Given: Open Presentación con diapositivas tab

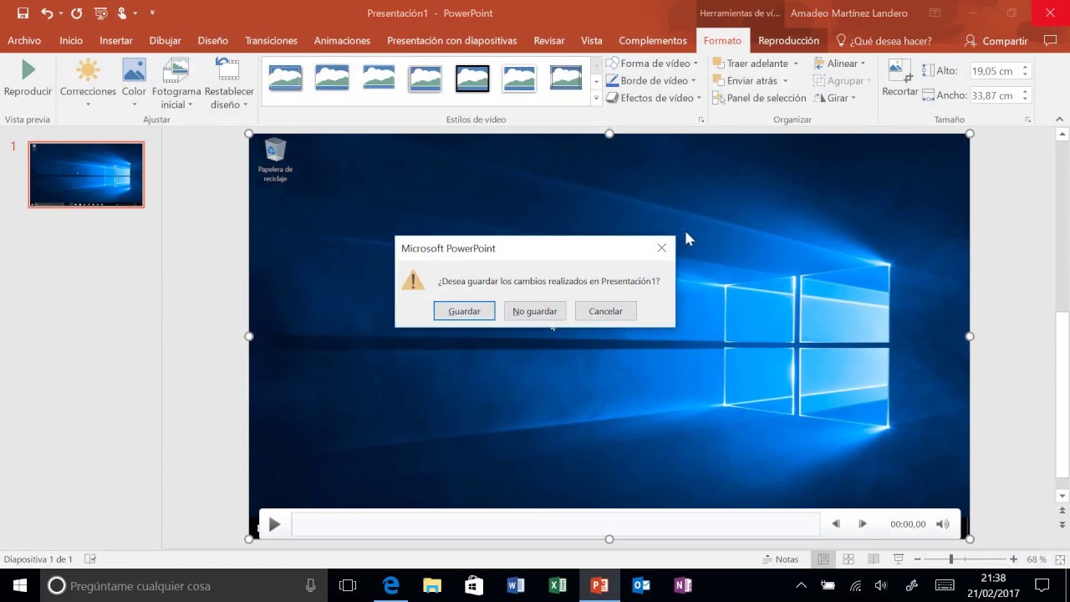Looking at the screenshot, I should [x=451, y=40].
